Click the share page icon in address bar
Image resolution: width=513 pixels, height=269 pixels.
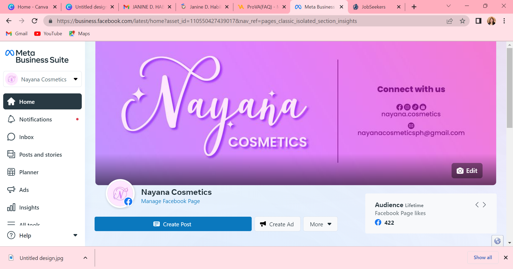(450, 21)
